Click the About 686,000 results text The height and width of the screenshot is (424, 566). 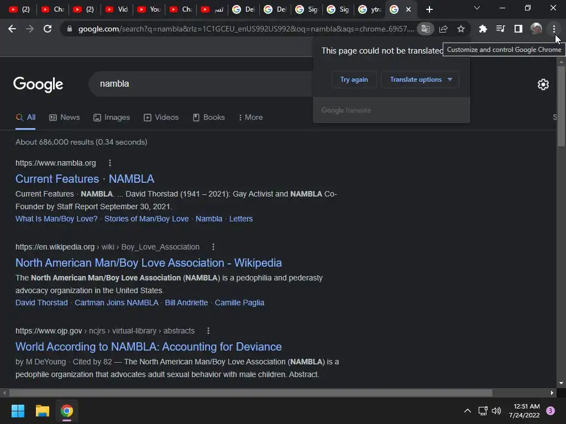coord(81,142)
